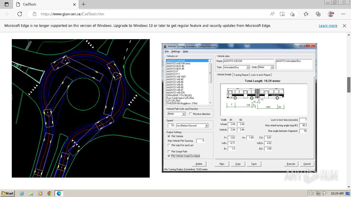This screenshot has width=351, height=197.
Task: Open the Collections icon
Action: coord(318,14)
